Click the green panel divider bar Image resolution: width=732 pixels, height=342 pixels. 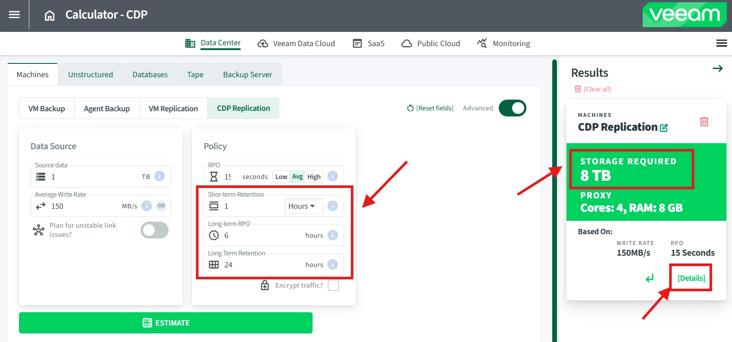[x=554, y=201]
